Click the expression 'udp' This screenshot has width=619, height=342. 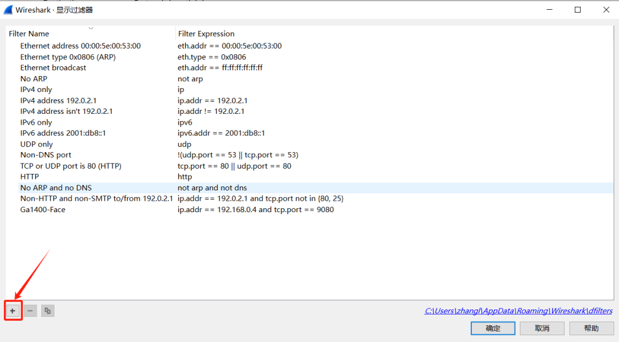coord(185,144)
